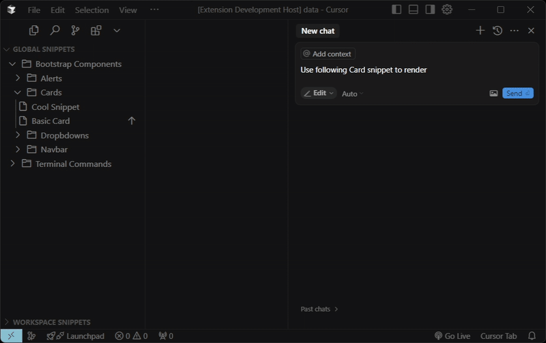Click the Navbar folder icon
546x343 pixels.
pyautogui.click(x=31, y=149)
